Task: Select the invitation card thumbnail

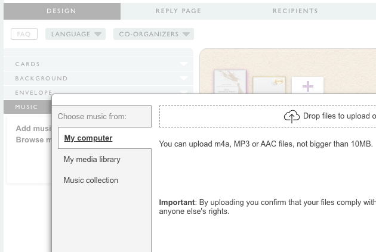Action: pyautogui.click(x=230, y=82)
